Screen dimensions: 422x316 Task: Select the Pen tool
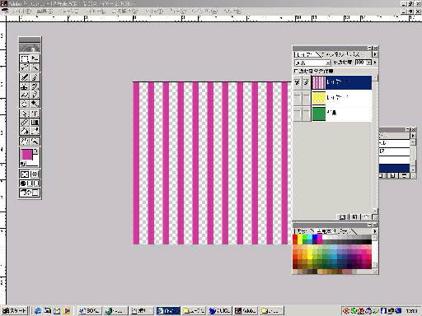click(25, 114)
